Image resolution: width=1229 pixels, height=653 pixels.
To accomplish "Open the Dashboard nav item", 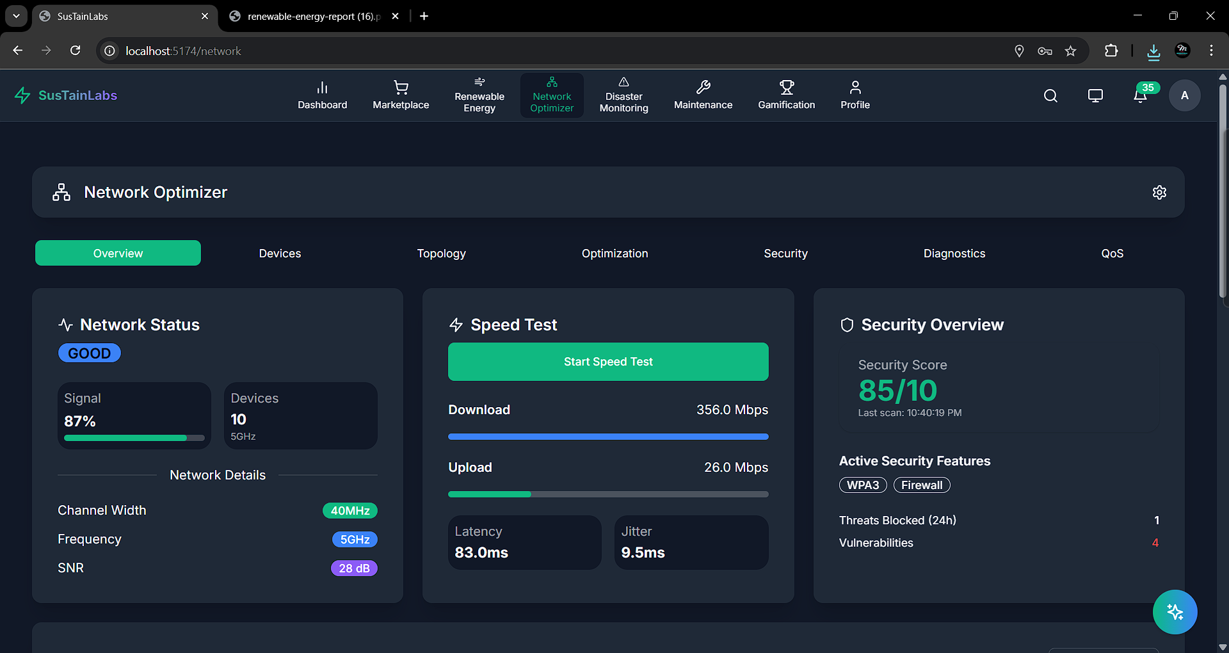I will coord(322,95).
